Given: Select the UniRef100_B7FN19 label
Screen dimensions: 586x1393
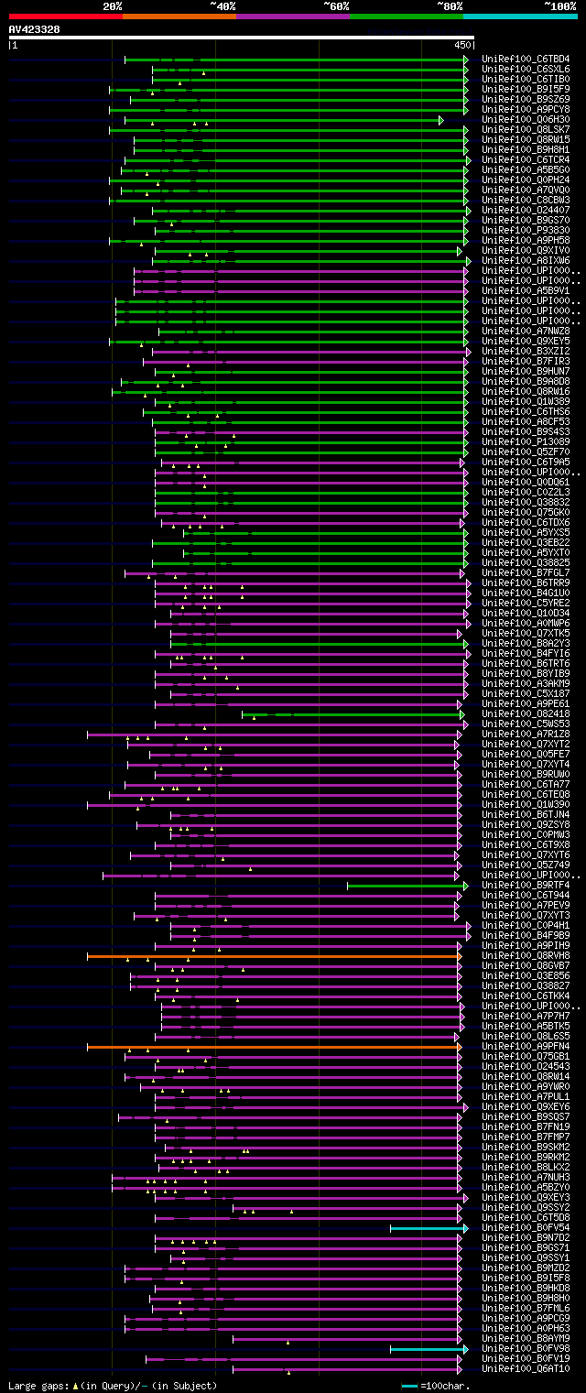Looking at the screenshot, I should pos(526,1126).
